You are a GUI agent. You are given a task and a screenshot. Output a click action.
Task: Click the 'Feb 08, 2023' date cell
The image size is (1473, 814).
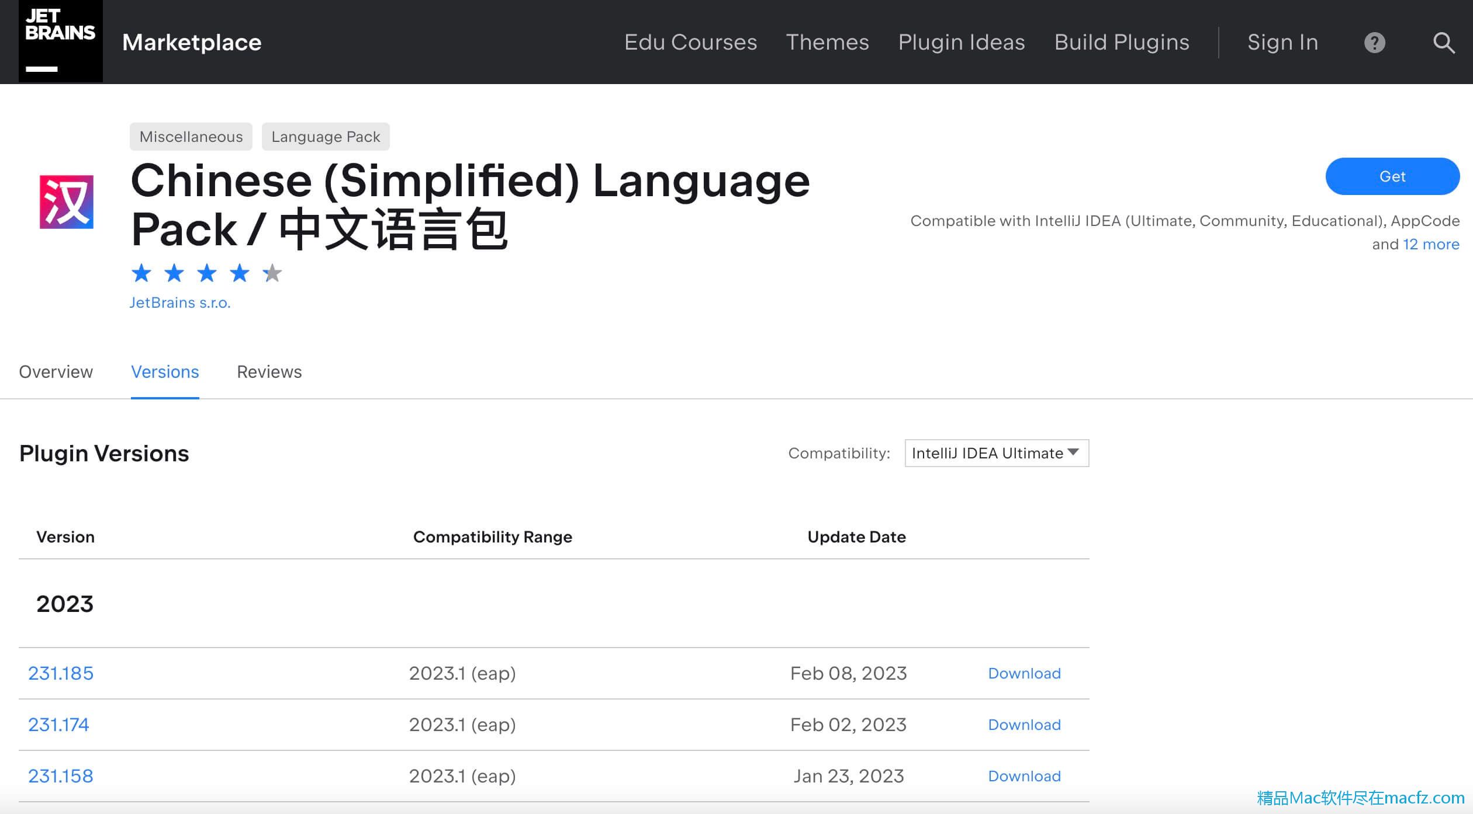pos(848,673)
